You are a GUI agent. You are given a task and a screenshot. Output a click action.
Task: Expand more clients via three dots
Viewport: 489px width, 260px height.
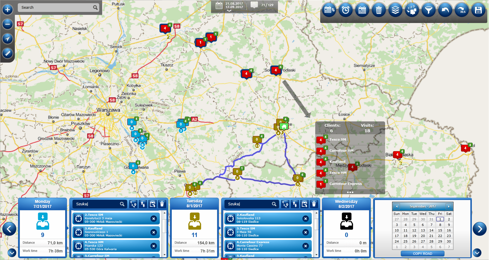tap(350, 192)
